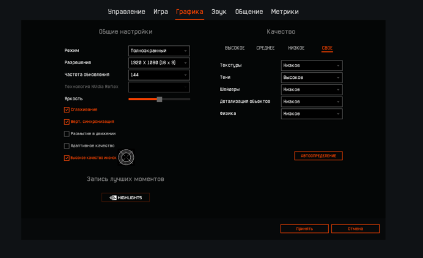Check the Адаптивное качество box
The height and width of the screenshot is (258, 423).
coord(67,146)
